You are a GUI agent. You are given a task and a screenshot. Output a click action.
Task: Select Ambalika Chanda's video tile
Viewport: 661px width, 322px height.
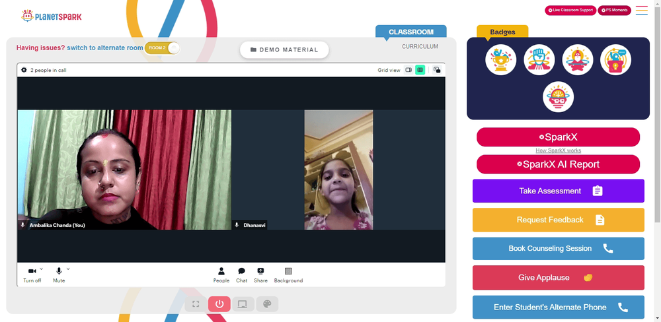click(124, 170)
